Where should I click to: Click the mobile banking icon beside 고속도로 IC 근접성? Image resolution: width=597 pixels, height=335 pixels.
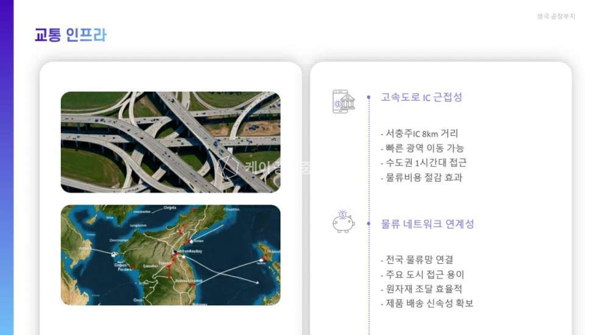tap(344, 102)
